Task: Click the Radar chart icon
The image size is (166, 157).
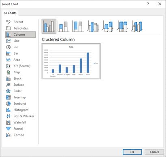Action: click(x=8, y=91)
